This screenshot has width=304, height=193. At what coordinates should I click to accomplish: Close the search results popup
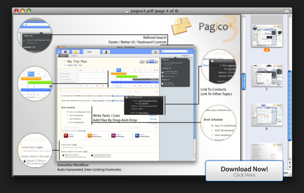189,59
